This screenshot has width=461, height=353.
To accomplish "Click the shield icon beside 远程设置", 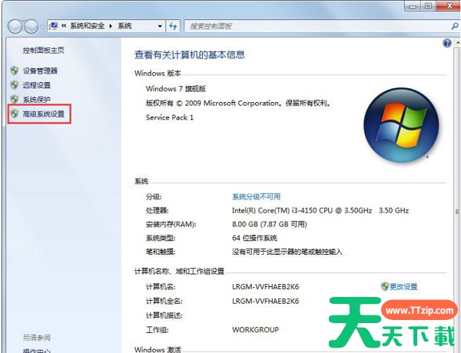I will tap(14, 85).
